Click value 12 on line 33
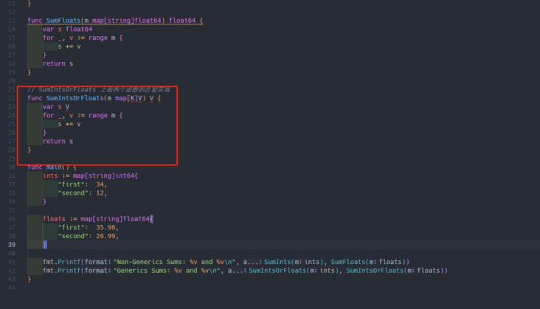Viewport: 540px width, 309px height. [x=100, y=193]
